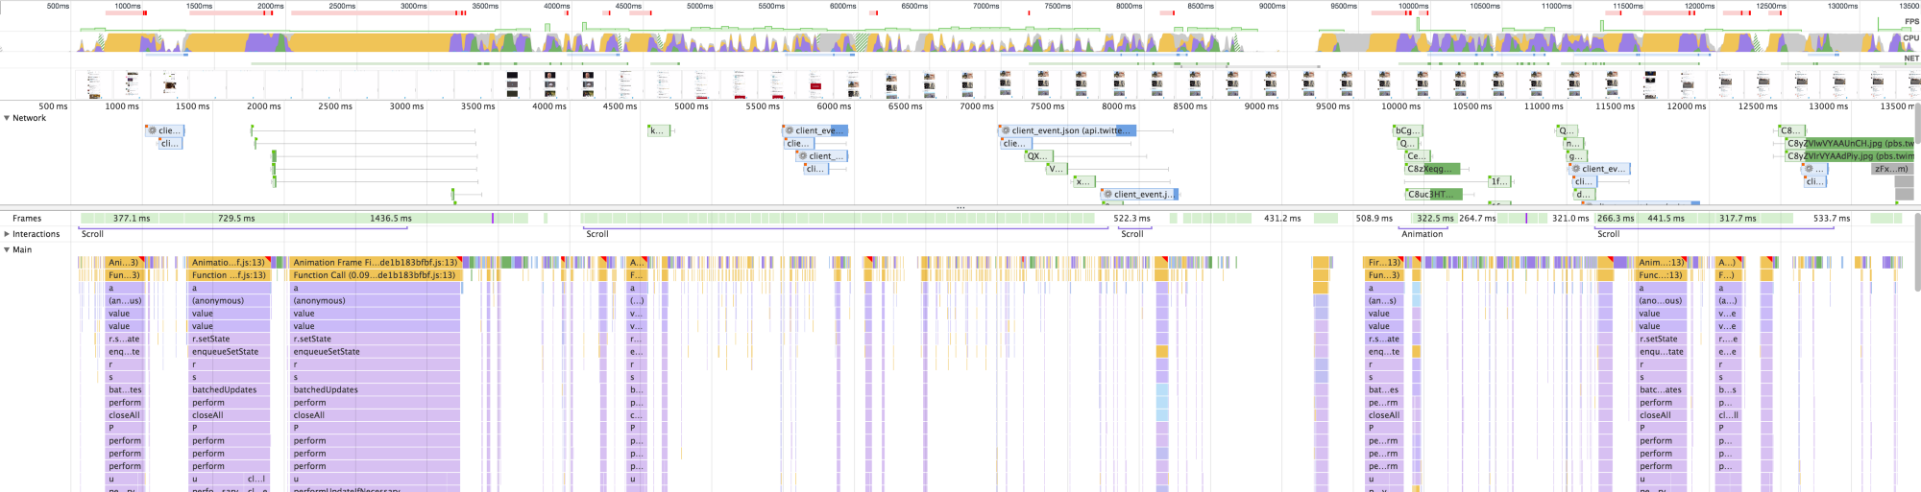
Task: Select the 1436.5 ms frame
Action: (390, 219)
